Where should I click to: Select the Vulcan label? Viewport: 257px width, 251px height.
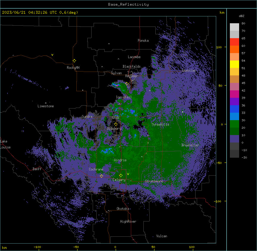point(162,236)
